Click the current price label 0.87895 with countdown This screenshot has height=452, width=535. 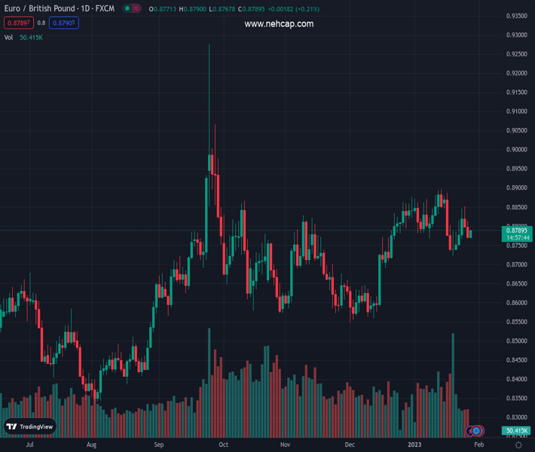(517, 234)
